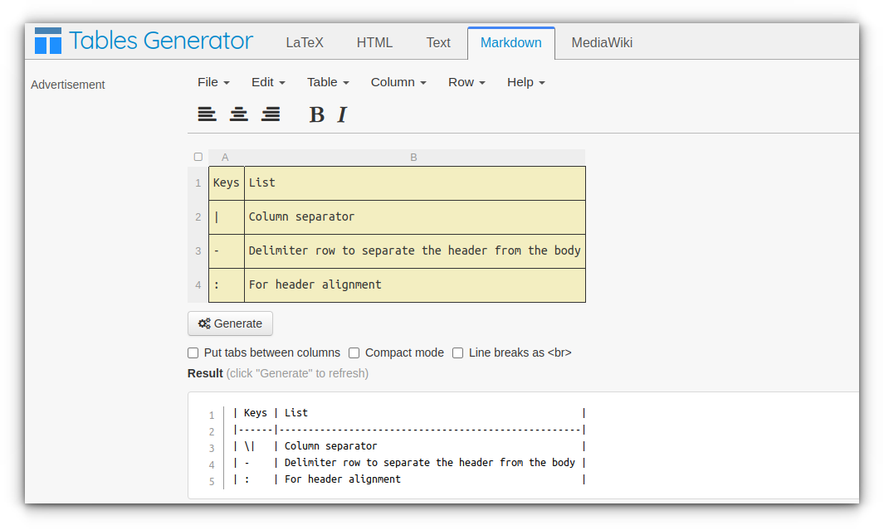Select the center align icon
The width and height of the screenshot is (884, 530).
238,114
